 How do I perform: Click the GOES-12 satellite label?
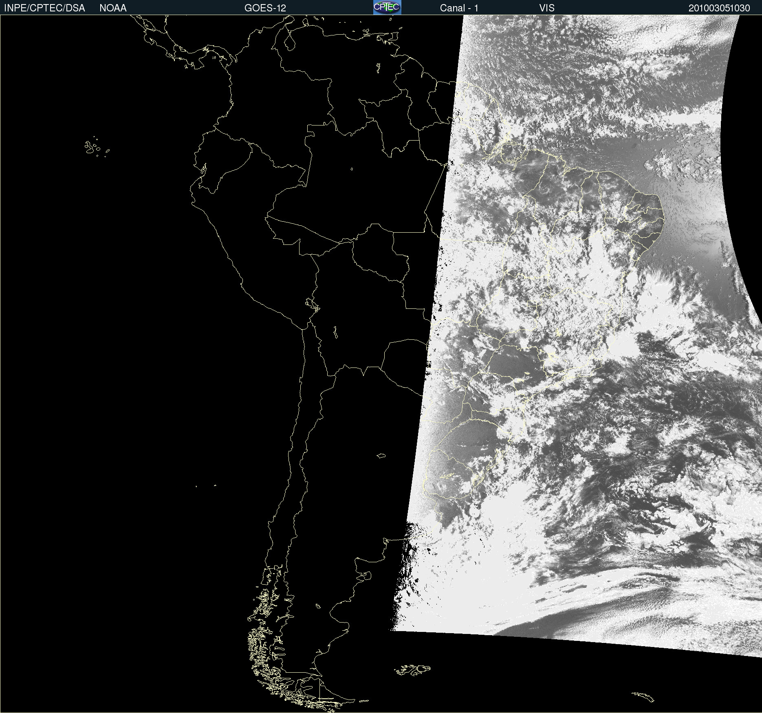[265, 8]
